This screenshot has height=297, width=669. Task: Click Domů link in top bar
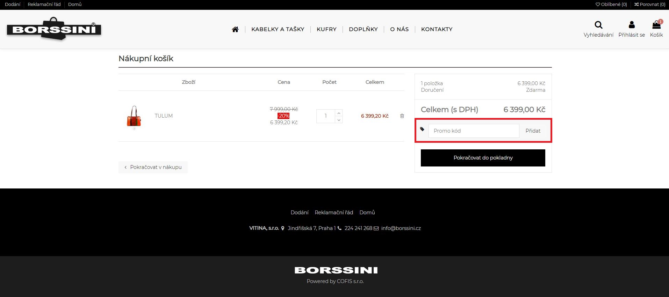[75, 5]
